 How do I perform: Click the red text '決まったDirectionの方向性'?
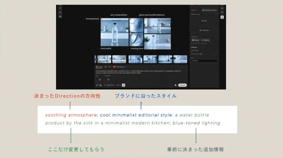67,96
